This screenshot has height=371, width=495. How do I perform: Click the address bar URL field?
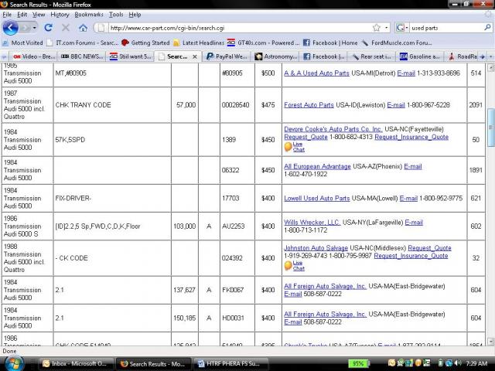240,28
